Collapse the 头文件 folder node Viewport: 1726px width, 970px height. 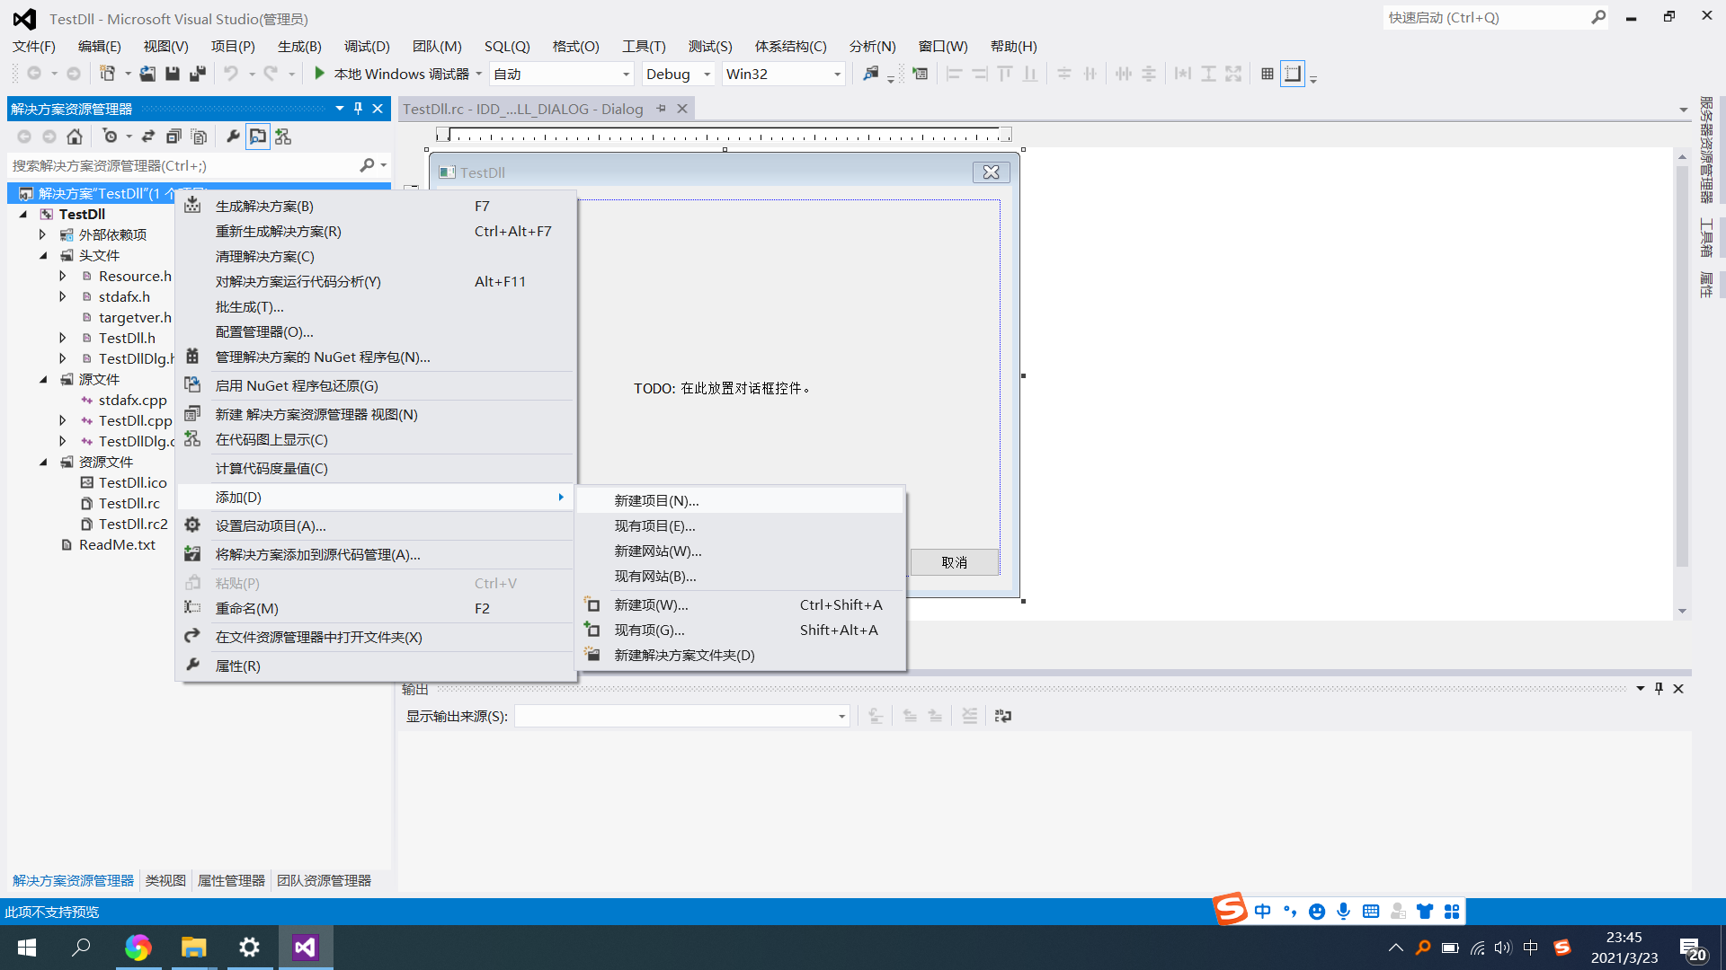pos(43,256)
